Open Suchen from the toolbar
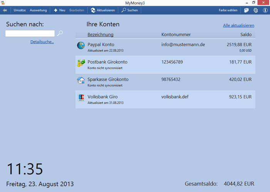Screen dimensions: 270x192 click(x=130, y=10)
